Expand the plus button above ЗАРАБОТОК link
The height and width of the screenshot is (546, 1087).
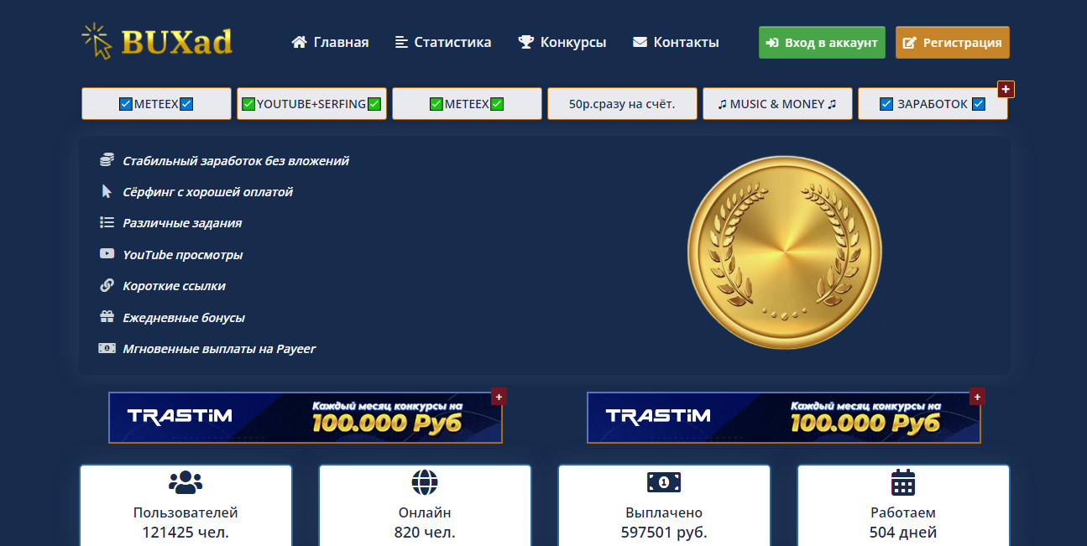point(1006,89)
